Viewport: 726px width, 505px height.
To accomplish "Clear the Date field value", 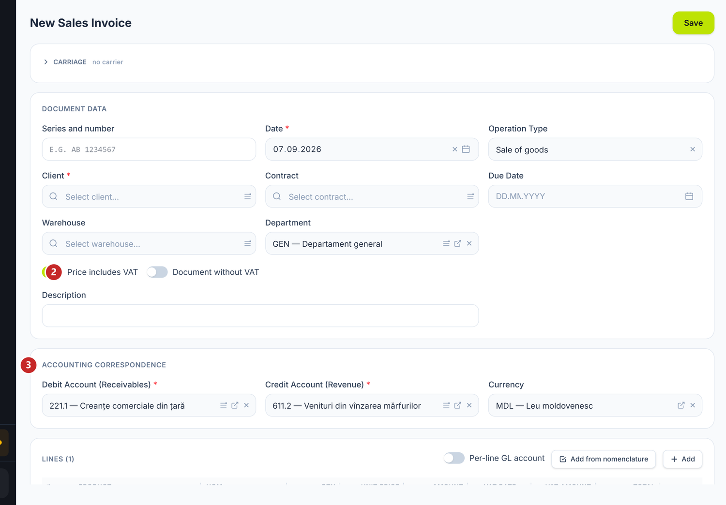I will point(454,149).
